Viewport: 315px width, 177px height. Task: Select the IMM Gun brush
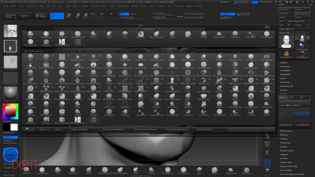coord(220,81)
